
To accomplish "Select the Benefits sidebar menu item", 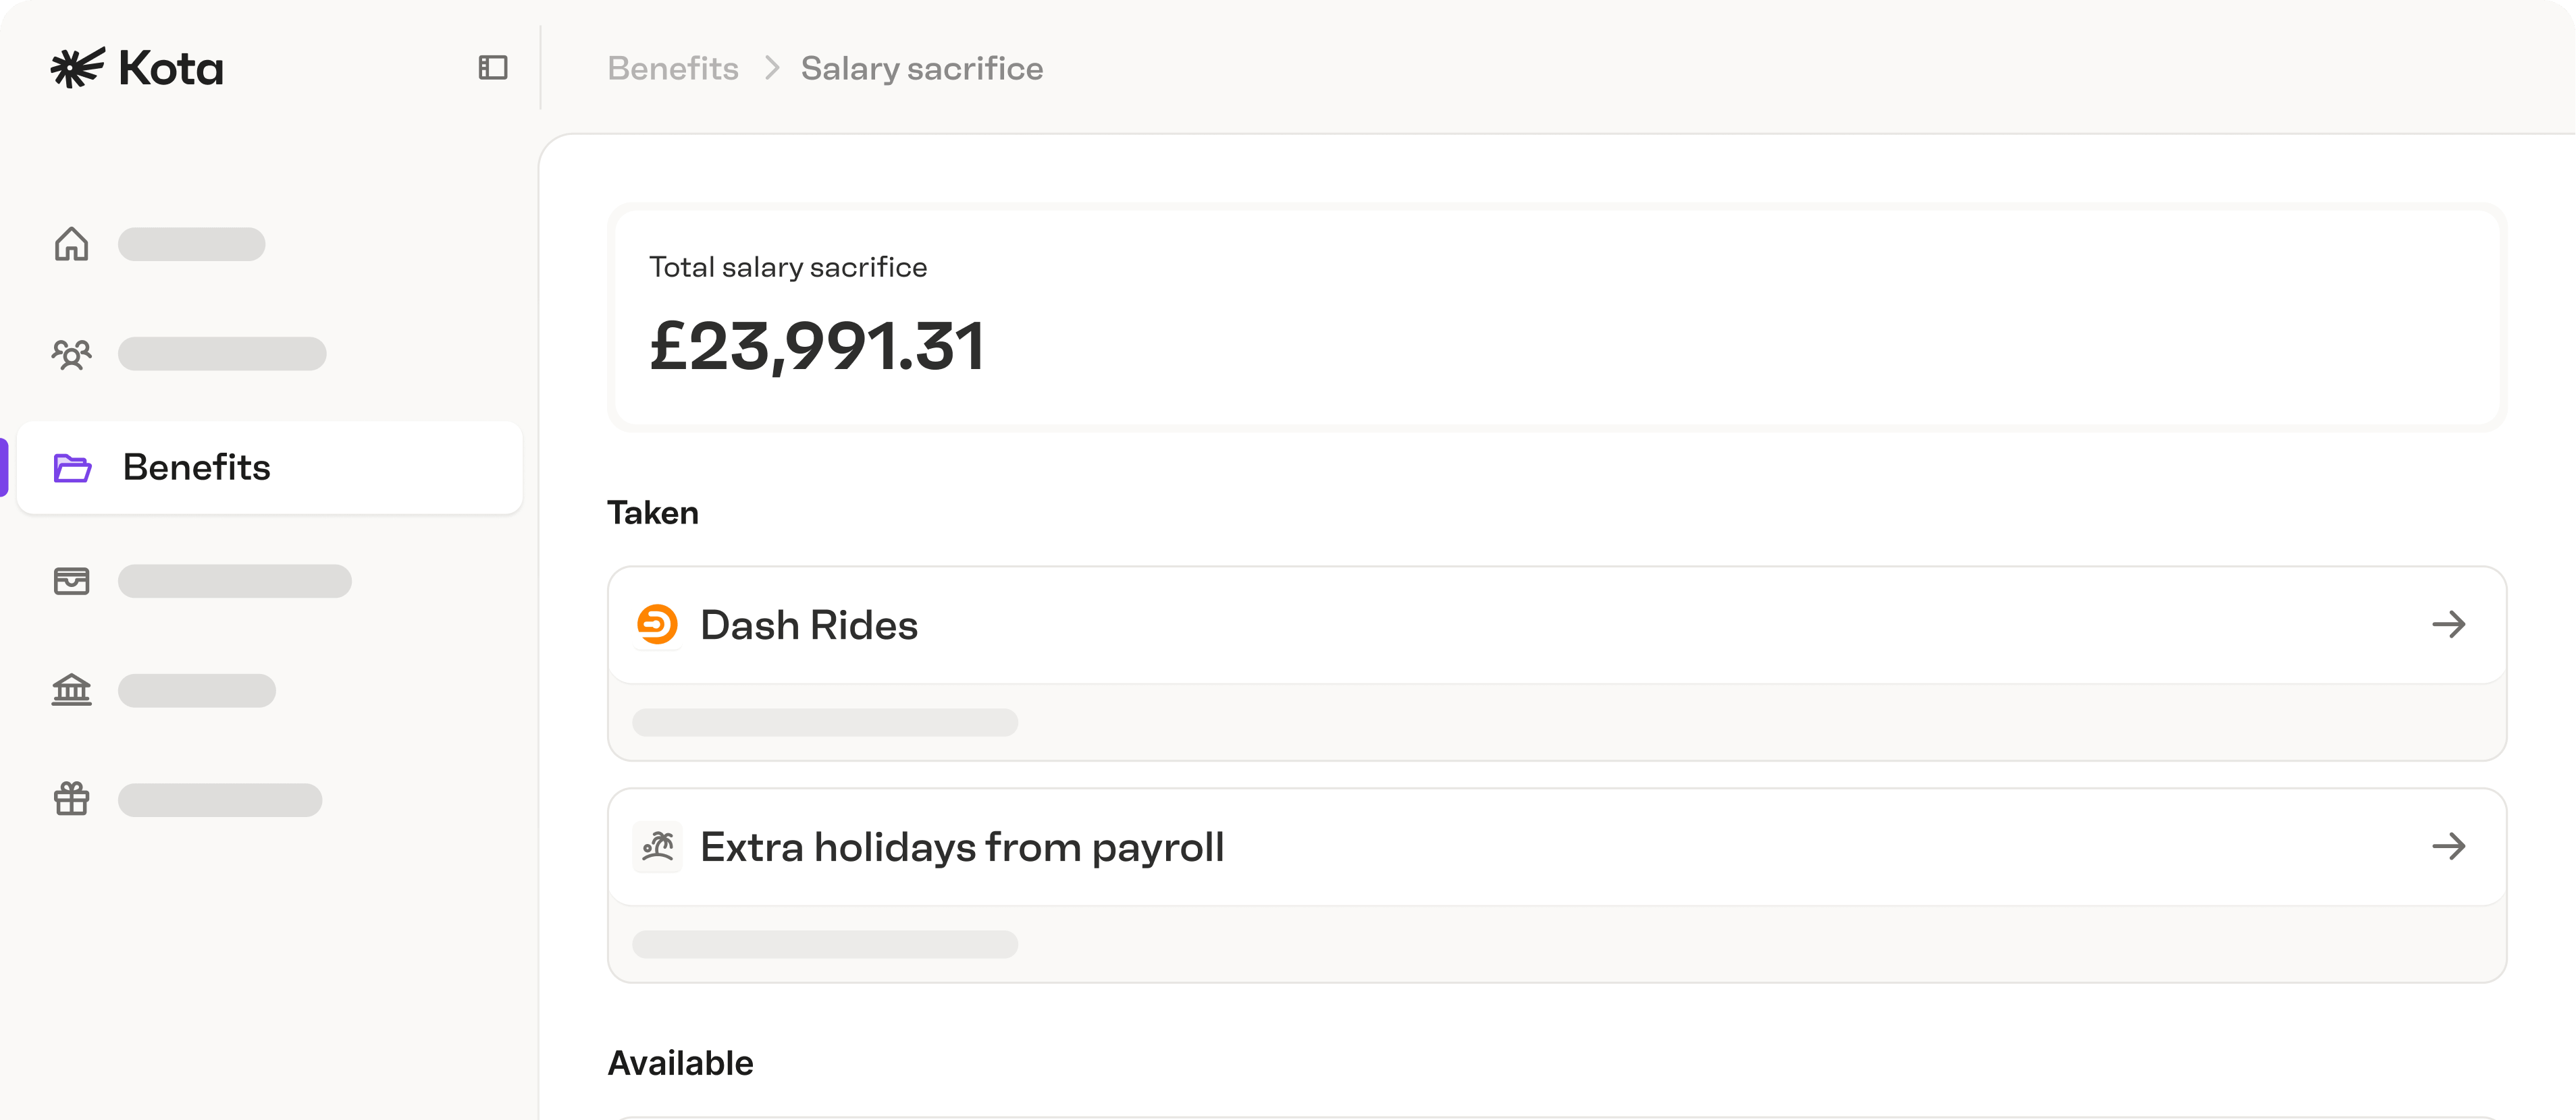I will click(270, 468).
